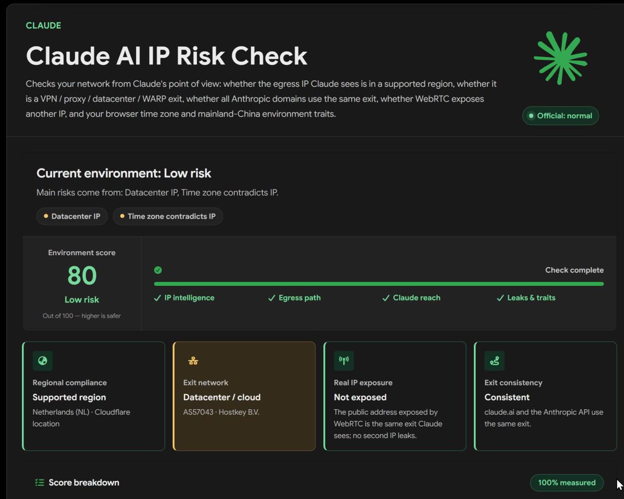Click the globe icon in Regional compliance card
Image resolution: width=624 pixels, height=499 pixels.
tap(42, 361)
